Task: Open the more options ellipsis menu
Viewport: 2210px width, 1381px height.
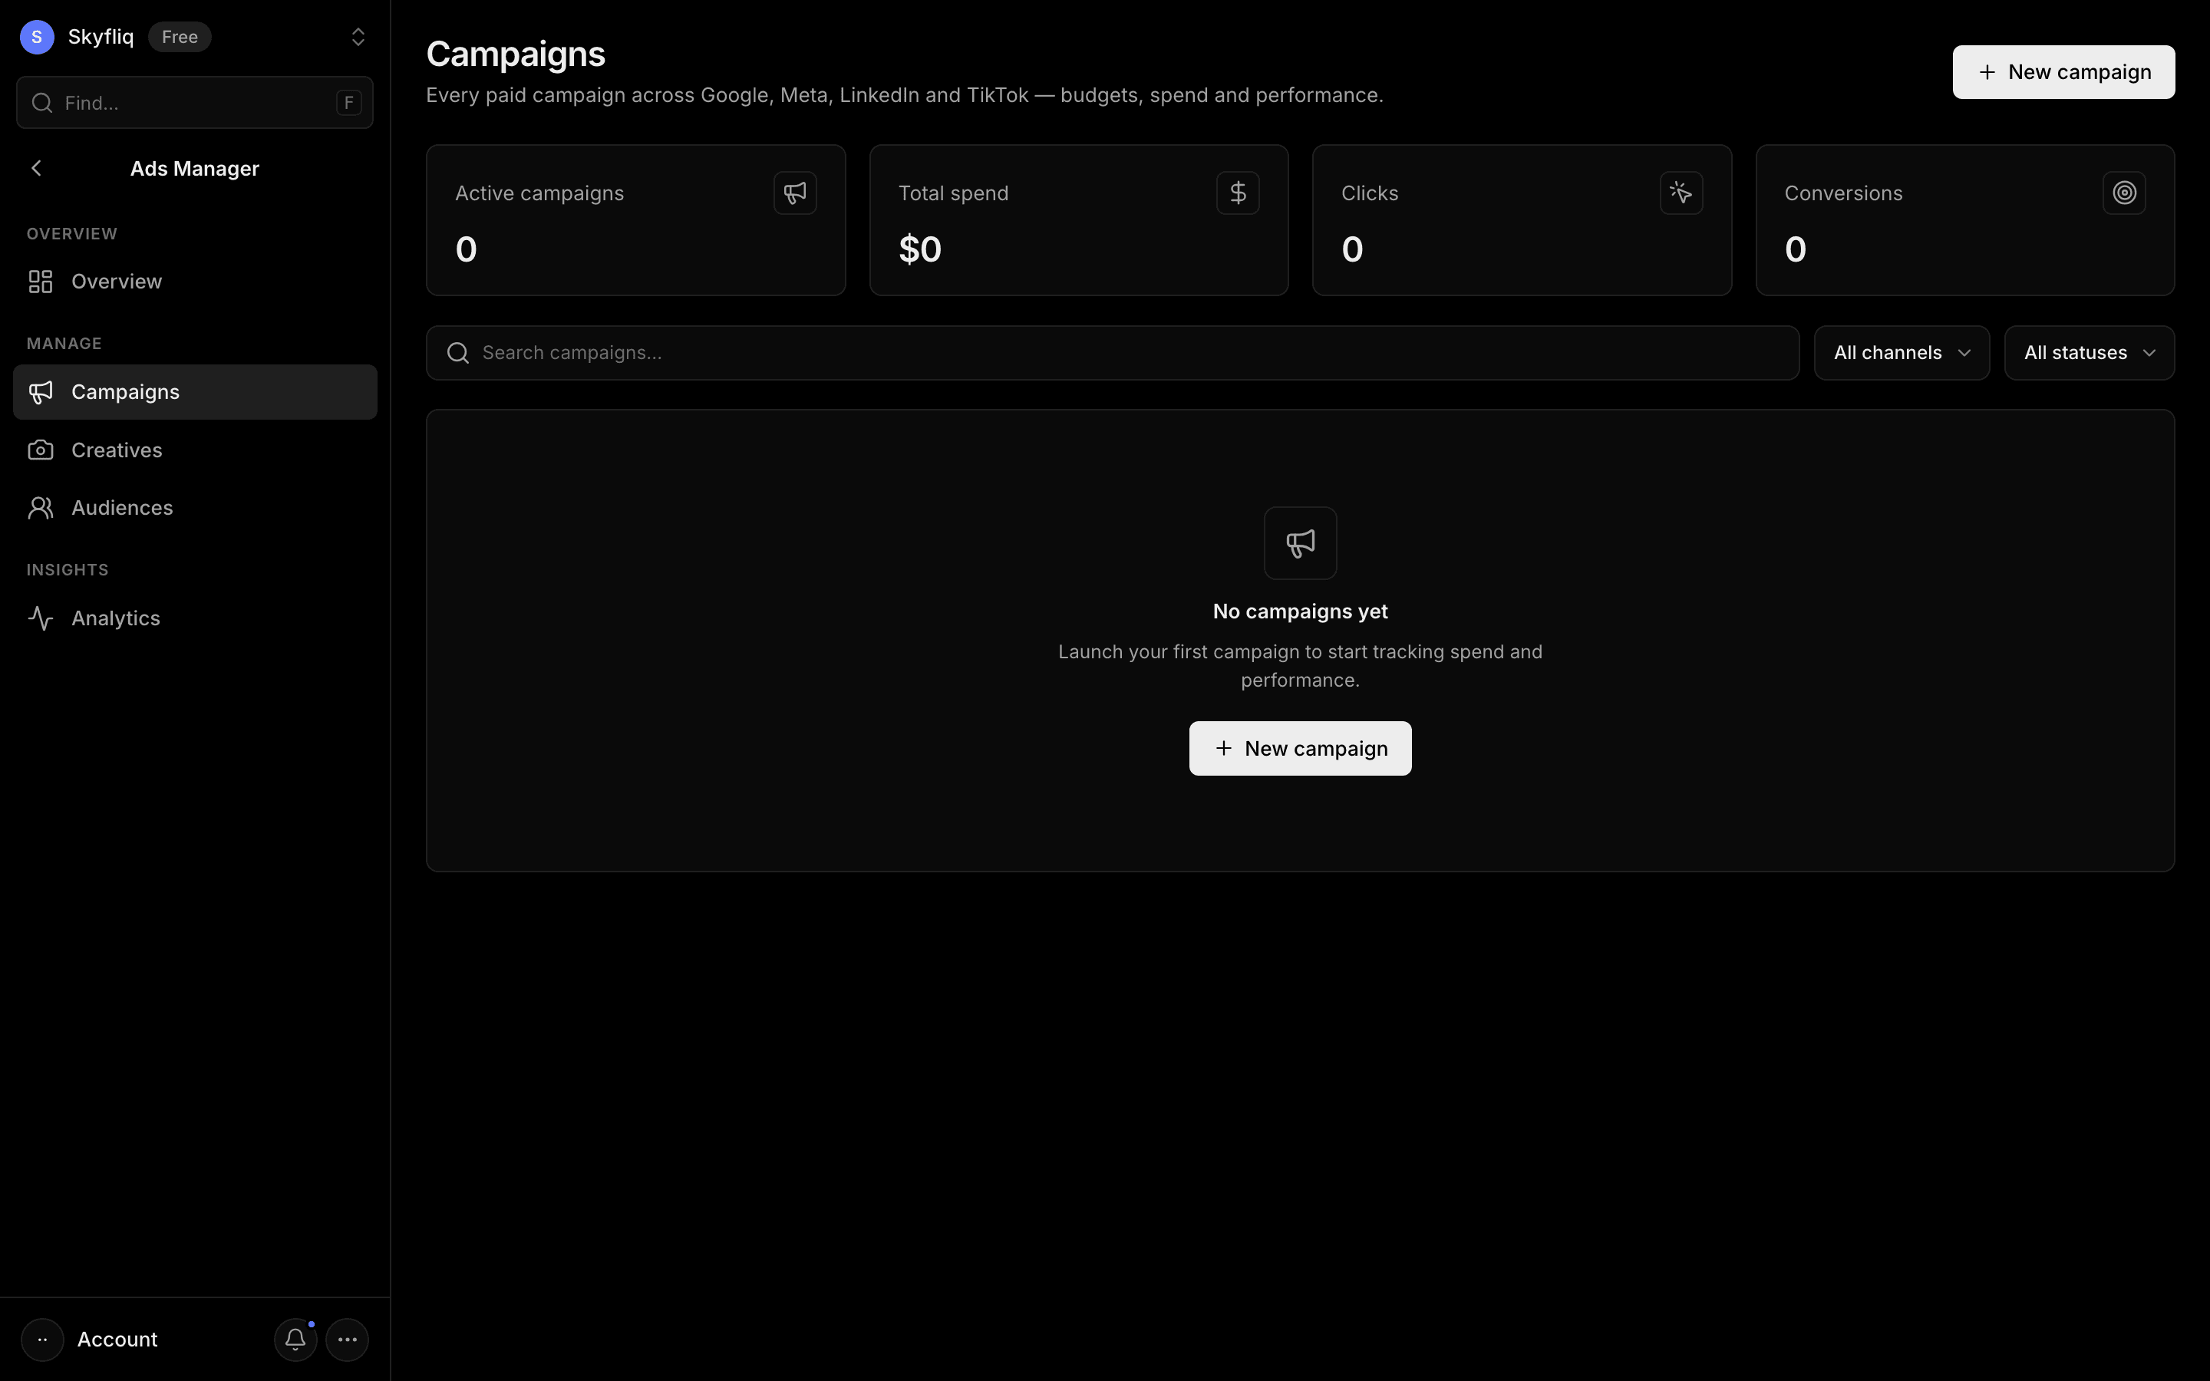Action: [x=347, y=1340]
